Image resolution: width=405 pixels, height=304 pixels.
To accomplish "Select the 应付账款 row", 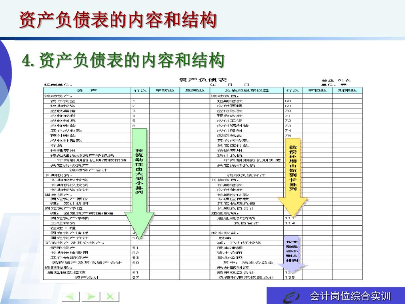I will point(230,111).
